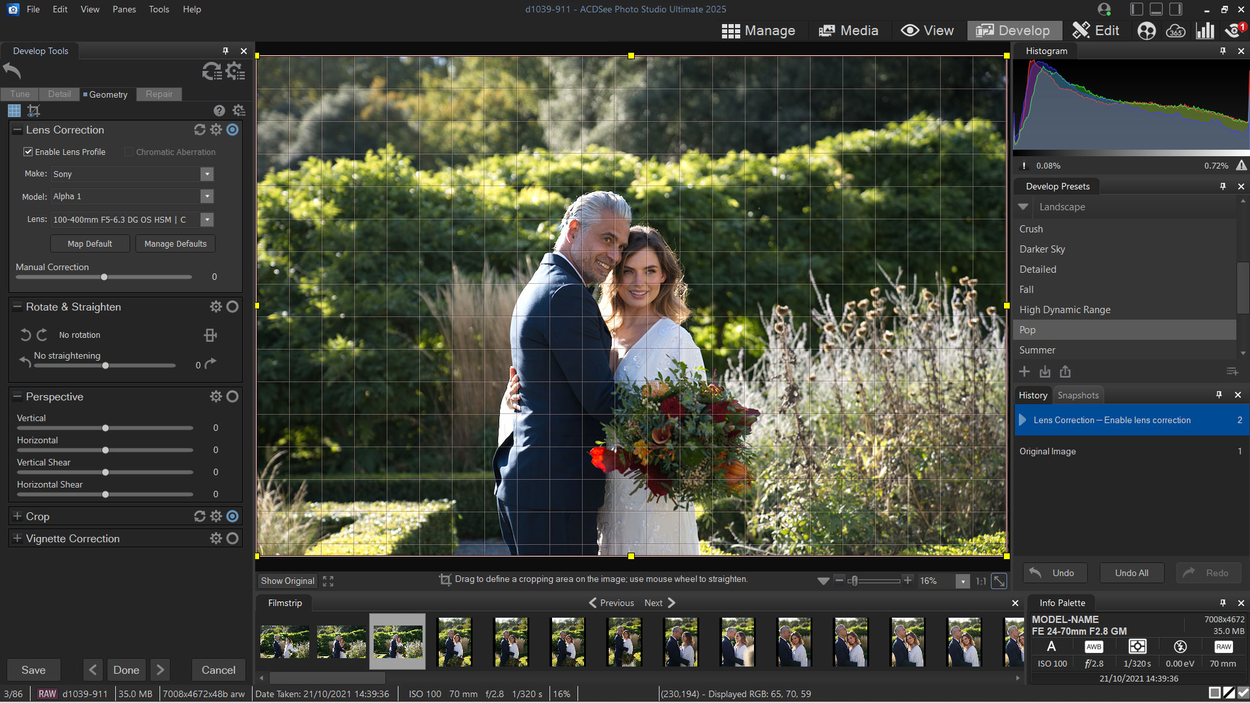Open Lens Correction settings gear icon
The width and height of the screenshot is (1250, 703).
coord(215,130)
